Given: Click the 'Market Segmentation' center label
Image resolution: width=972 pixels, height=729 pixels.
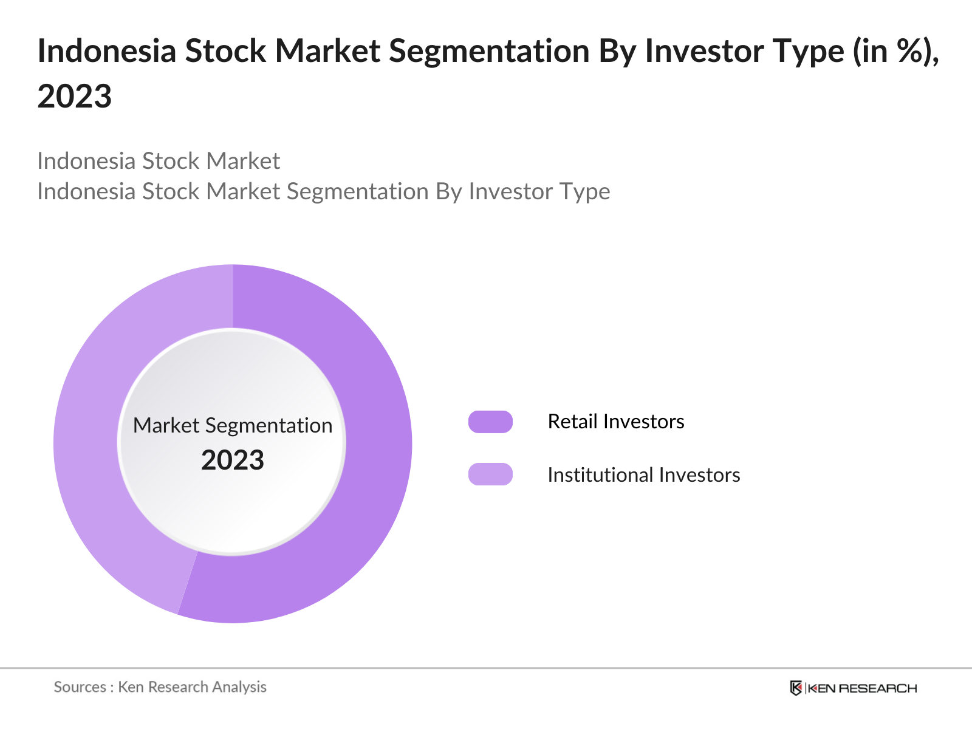Looking at the screenshot, I should 233,425.
